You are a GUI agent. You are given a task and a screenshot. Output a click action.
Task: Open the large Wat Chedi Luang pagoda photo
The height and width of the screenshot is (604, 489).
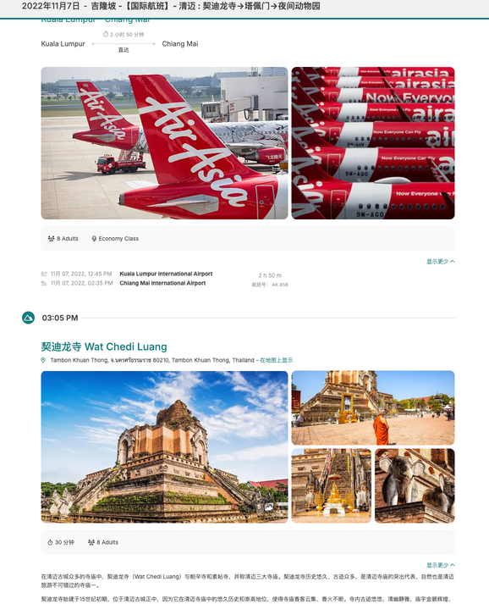tap(164, 446)
